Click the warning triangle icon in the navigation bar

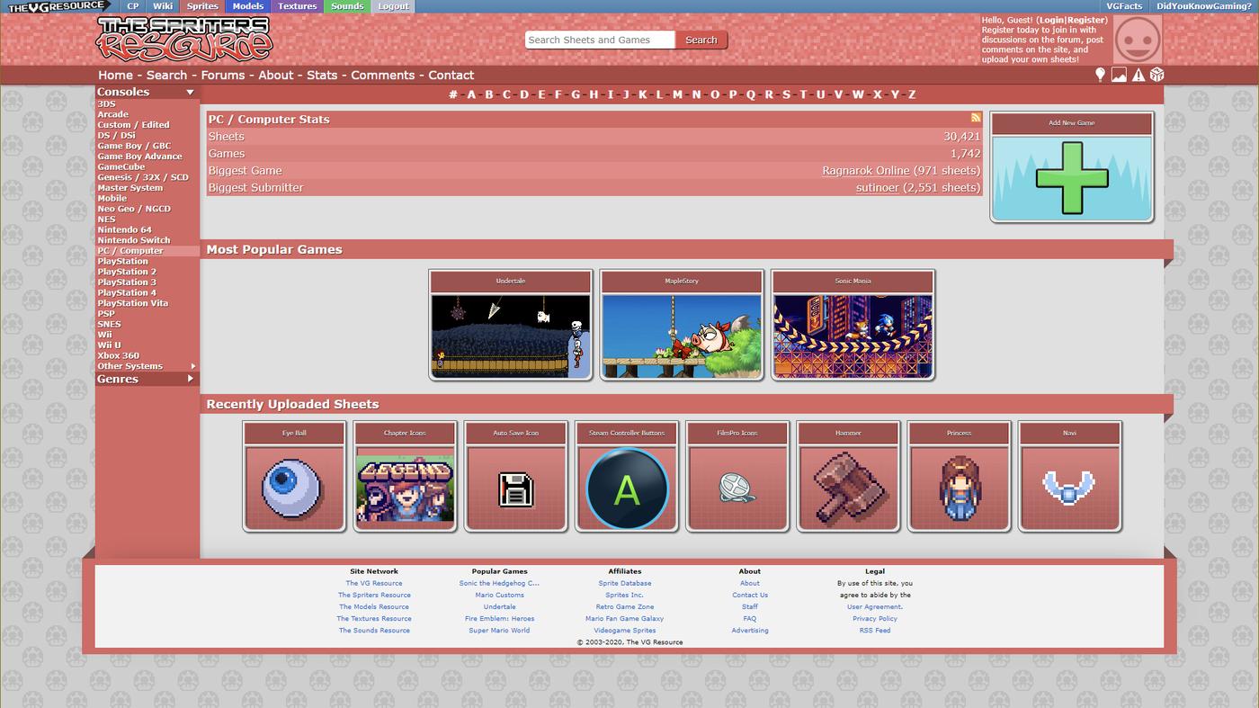[1138, 75]
